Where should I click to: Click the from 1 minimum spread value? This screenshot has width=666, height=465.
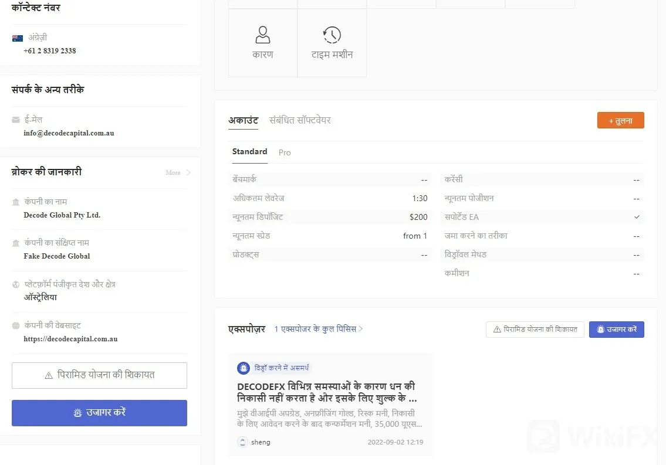415,236
